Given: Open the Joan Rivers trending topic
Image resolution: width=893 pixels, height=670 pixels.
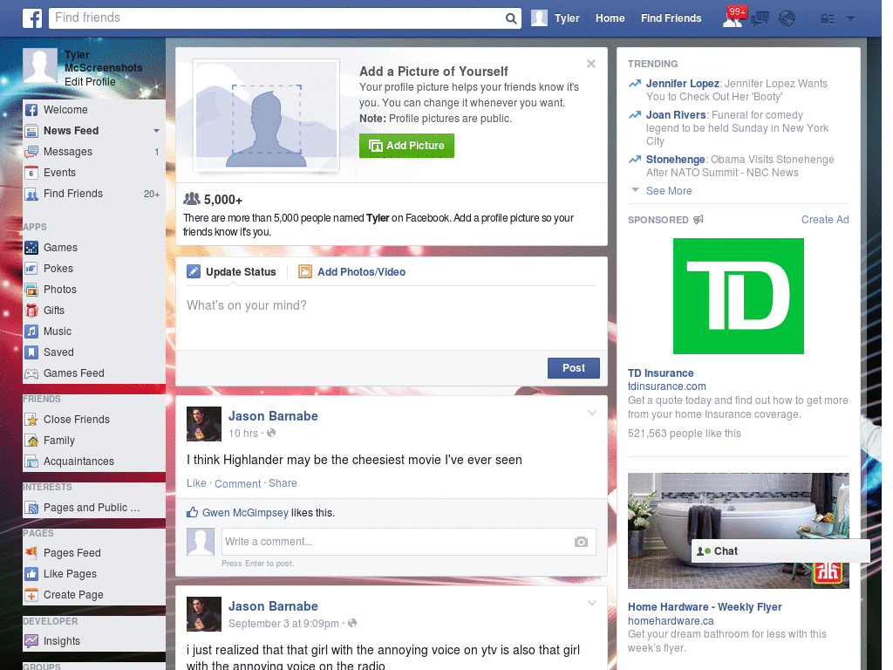Looking at the screenshot, I should tap(676, 115).
